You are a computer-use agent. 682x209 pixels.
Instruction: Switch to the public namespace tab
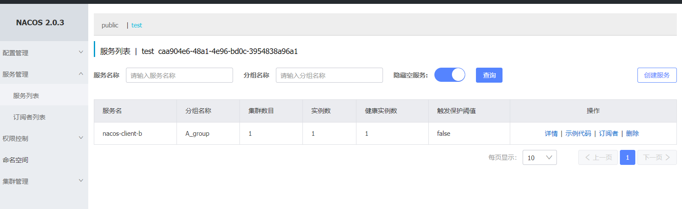[110, 25]
